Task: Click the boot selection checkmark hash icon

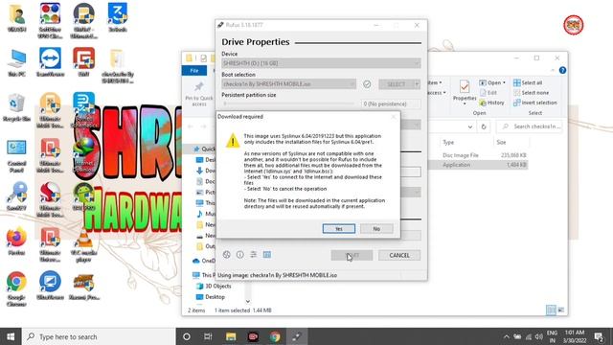Action: point(367,84)
